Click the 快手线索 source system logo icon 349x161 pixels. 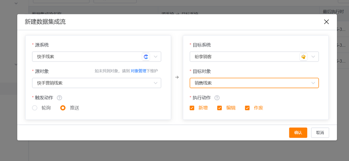(146, 57)
